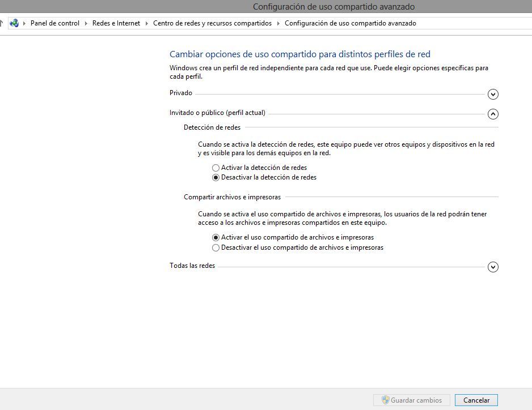Click the heading Cambiar opciones de uso compartido
Viewport: 532px width, 410px height.
300,54
